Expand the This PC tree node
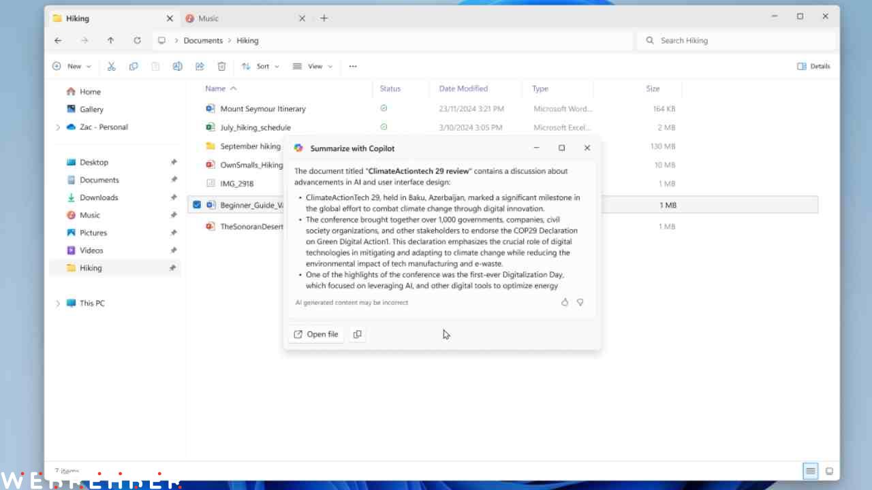This screenshot has width=872, height=490. [58, 304]
